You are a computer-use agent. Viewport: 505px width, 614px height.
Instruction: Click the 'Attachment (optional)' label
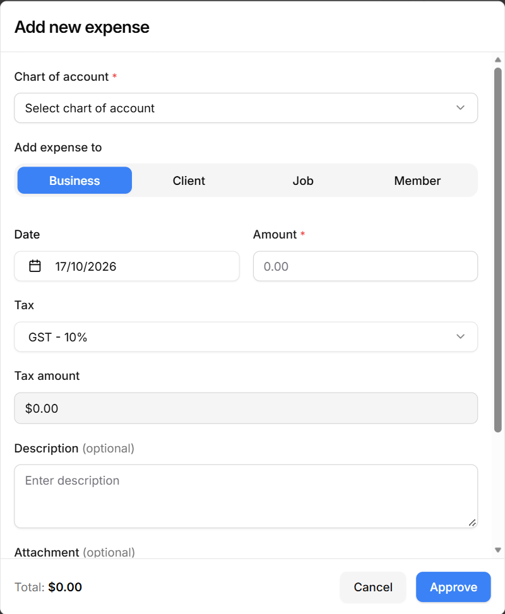(x=74, y=552)
